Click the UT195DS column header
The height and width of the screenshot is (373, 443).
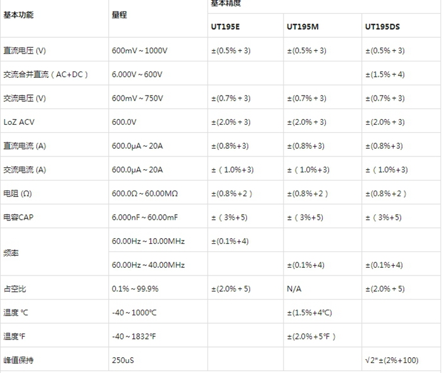[382, 27]
